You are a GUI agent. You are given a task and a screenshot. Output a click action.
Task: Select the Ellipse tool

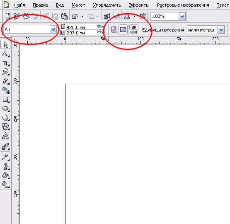click(5, 109)
